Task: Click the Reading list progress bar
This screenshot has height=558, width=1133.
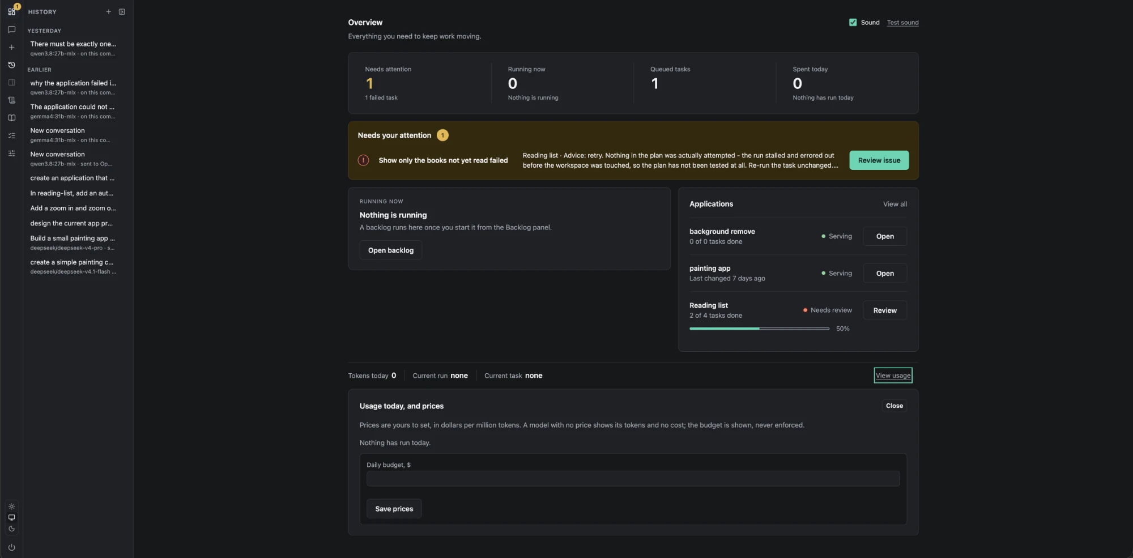Action: click(759, 329)
